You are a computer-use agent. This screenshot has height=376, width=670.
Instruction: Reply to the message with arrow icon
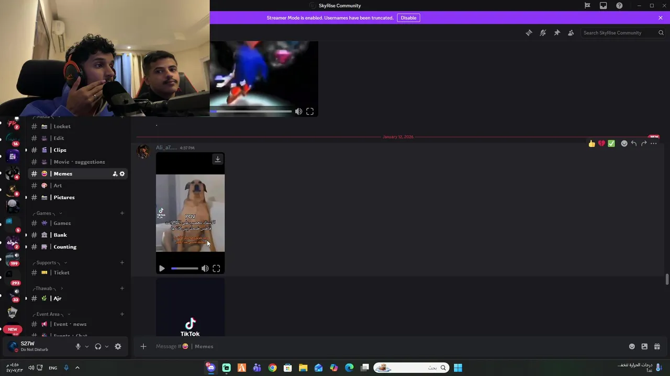634,144
